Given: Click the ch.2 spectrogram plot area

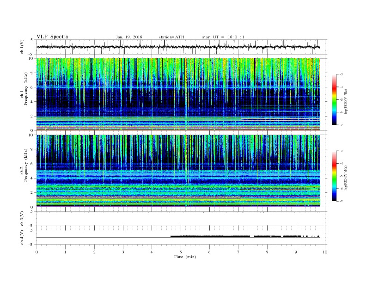Looking at the screenshot, I should coord(178,171).
